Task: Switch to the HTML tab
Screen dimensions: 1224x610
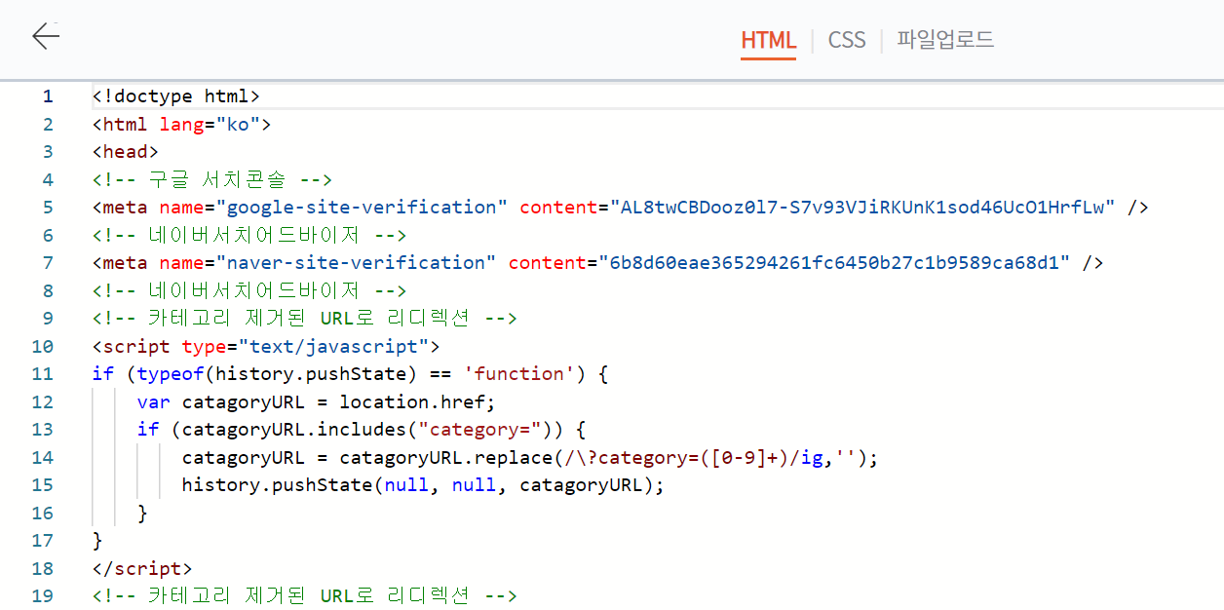Action: click(x=768, y=40)
